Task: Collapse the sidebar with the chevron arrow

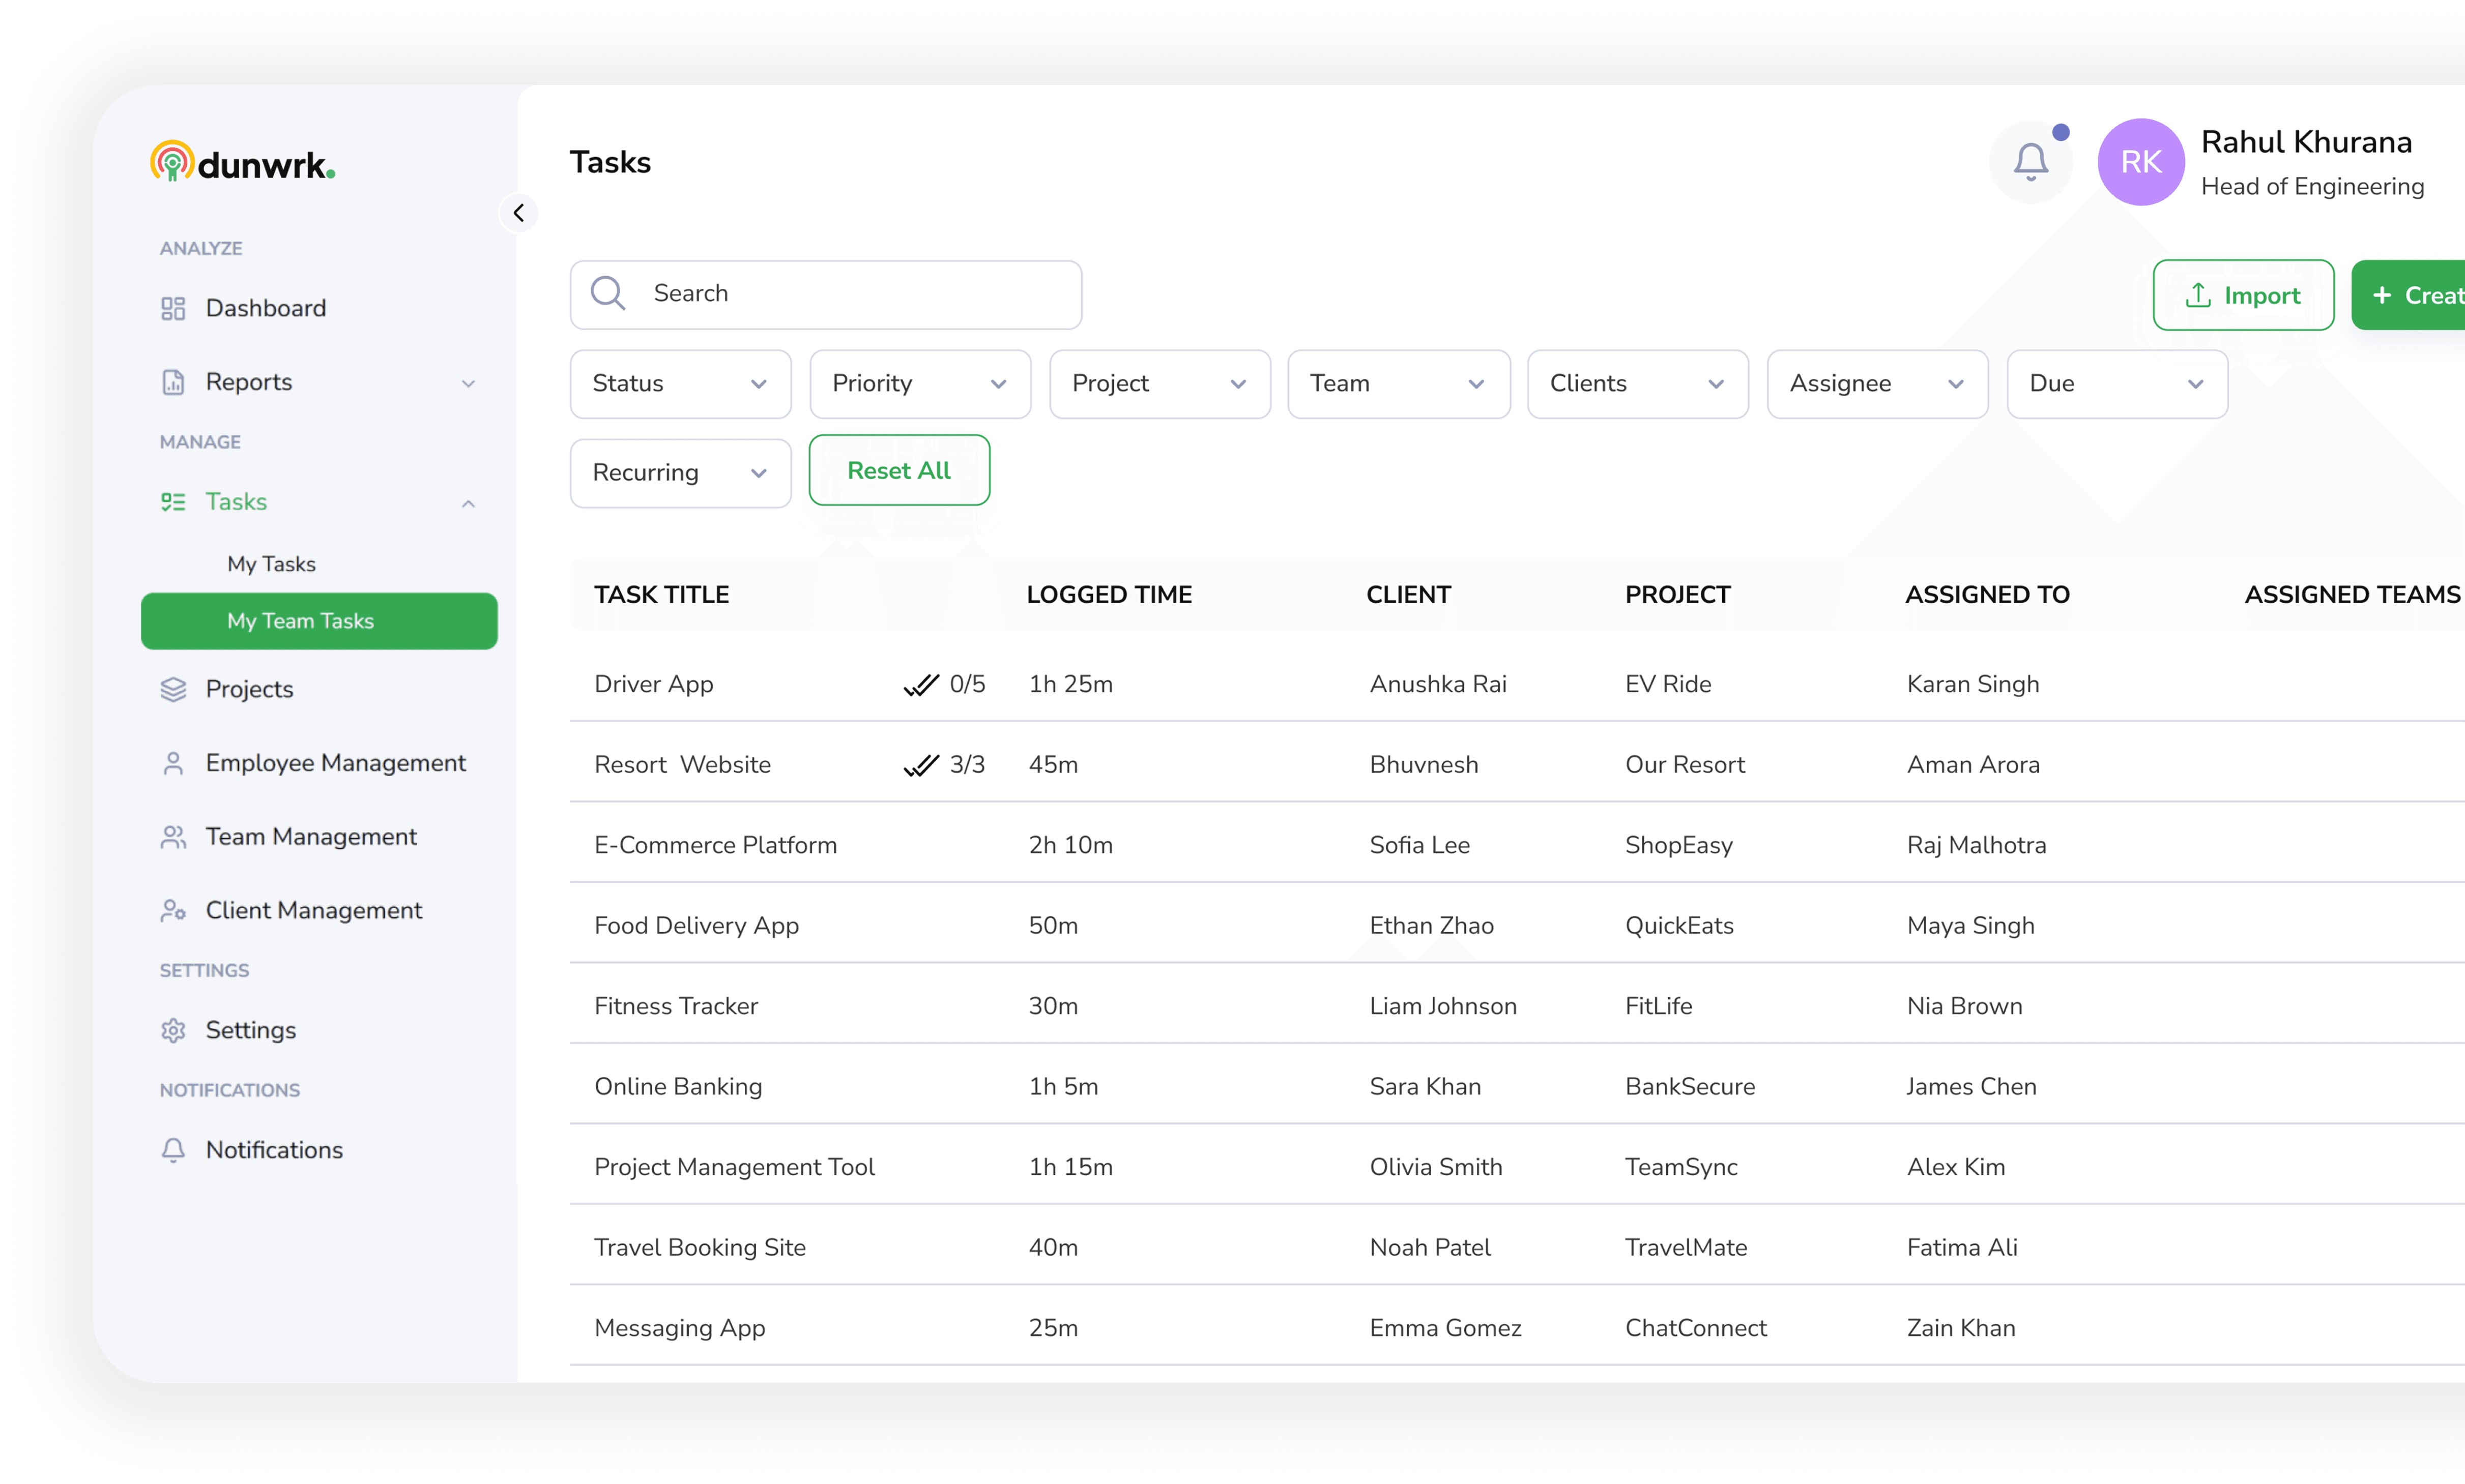Action: (519, 212)
